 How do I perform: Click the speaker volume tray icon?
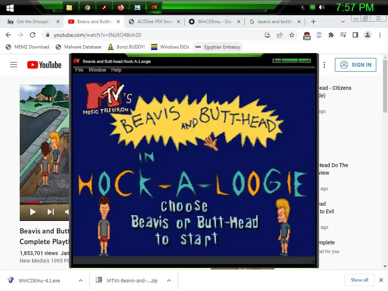[x=321, y=7]
